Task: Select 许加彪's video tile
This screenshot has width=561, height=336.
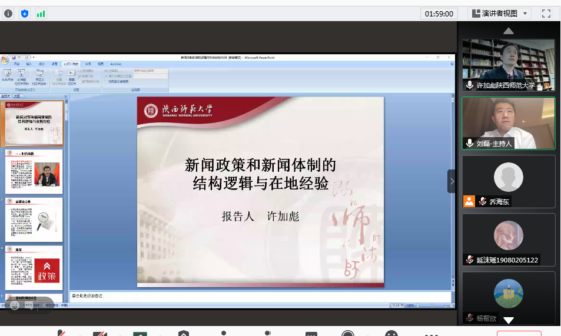Action: point(508,65)
